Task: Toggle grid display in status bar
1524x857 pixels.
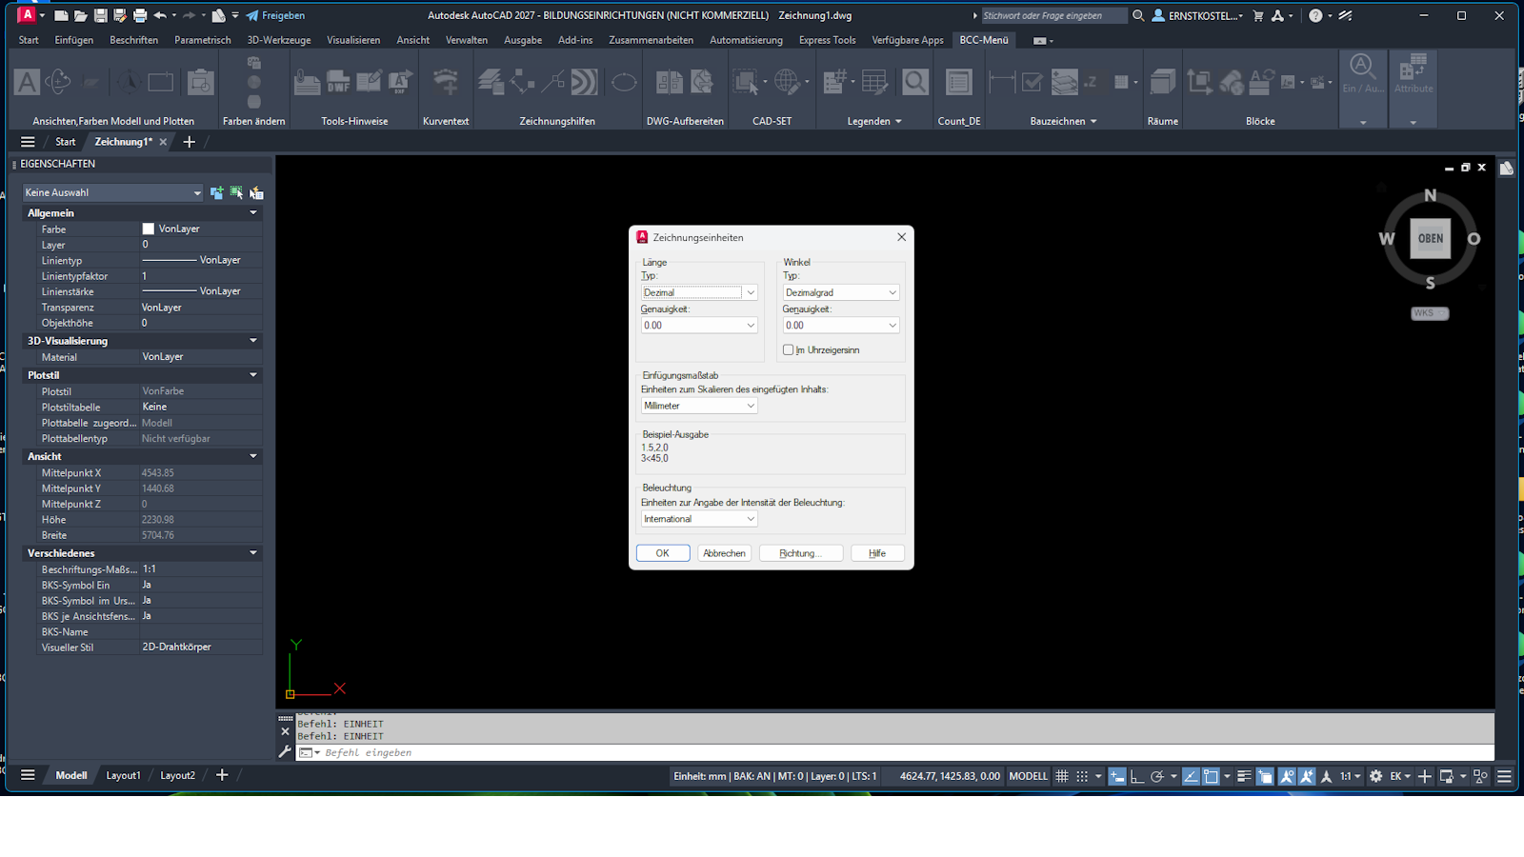Action: (1062, 776)
